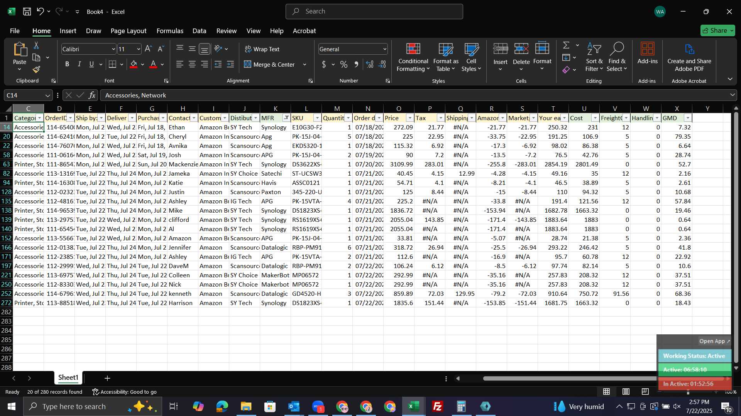The image size is (741, 416).
Task: Click Increase Decimal icon
Action: pyautogui.click(x=370, y=64)
